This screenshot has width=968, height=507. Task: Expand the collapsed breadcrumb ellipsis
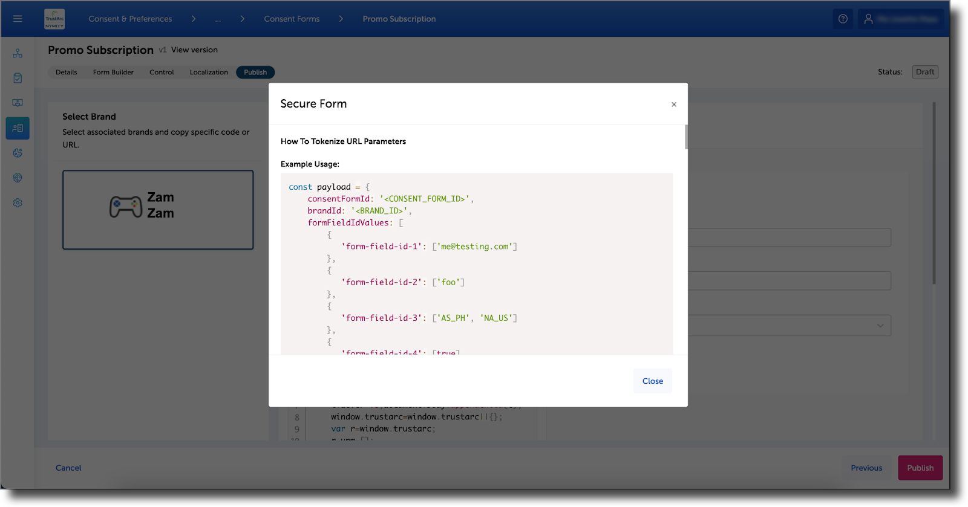pyautogui.click(x=218, y=19)
